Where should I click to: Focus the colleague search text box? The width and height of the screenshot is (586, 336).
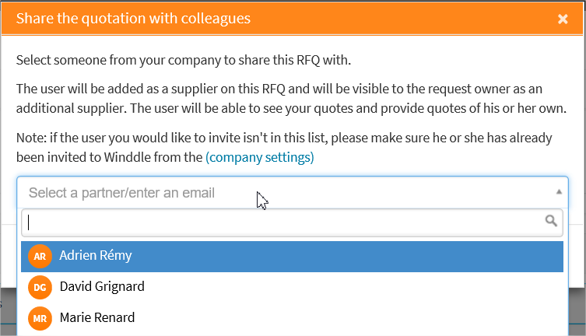[280, 222]
